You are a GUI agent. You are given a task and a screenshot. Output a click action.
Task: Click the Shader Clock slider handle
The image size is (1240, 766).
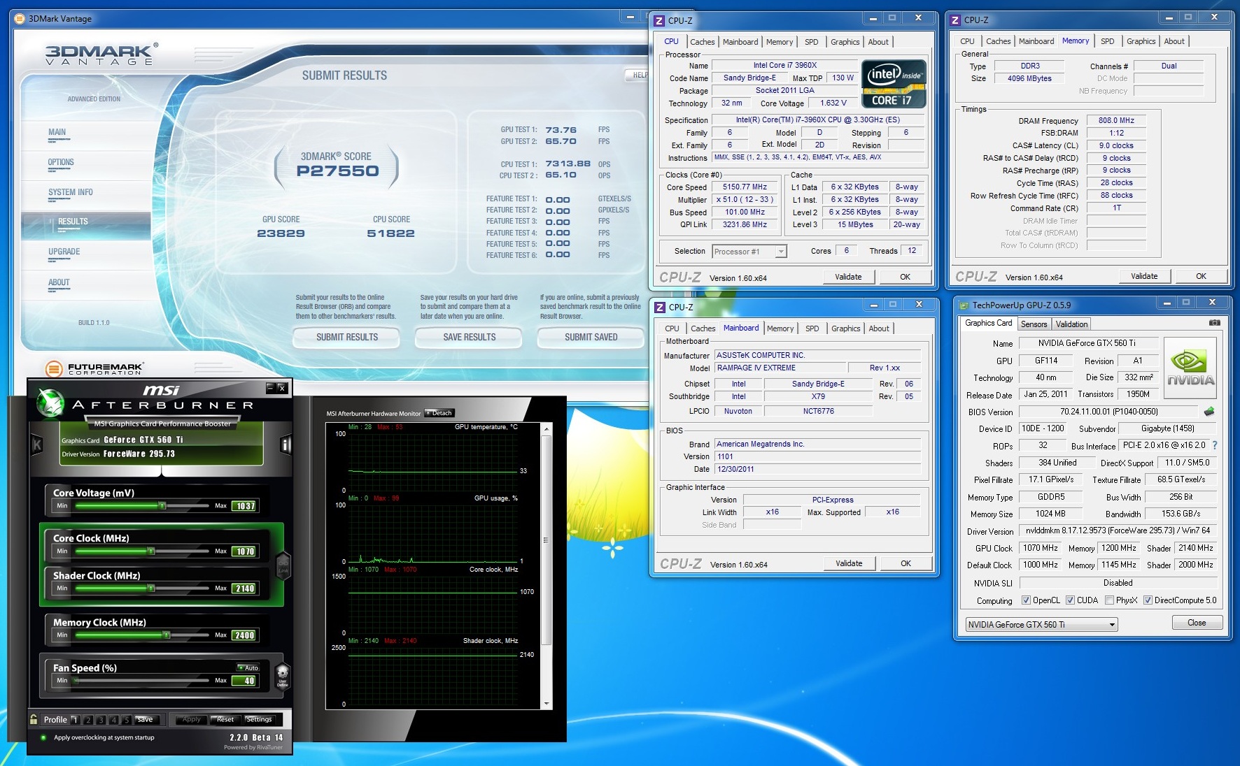tap(150, 588)
